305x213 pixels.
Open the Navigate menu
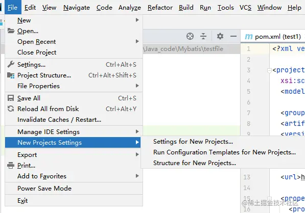point(77,7)
